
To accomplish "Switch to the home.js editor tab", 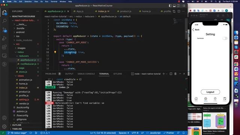I will (145, 11).
